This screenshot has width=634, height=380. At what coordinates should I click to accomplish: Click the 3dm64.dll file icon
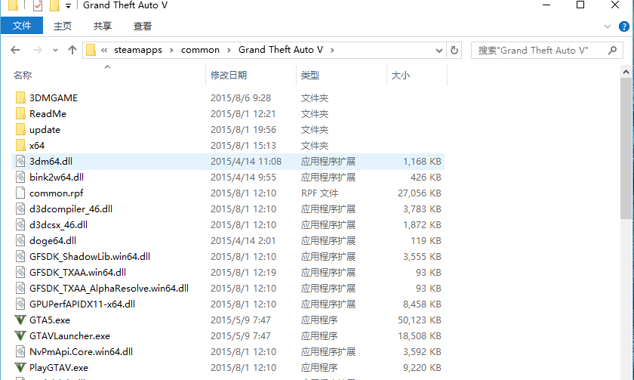tap(20, 161)
